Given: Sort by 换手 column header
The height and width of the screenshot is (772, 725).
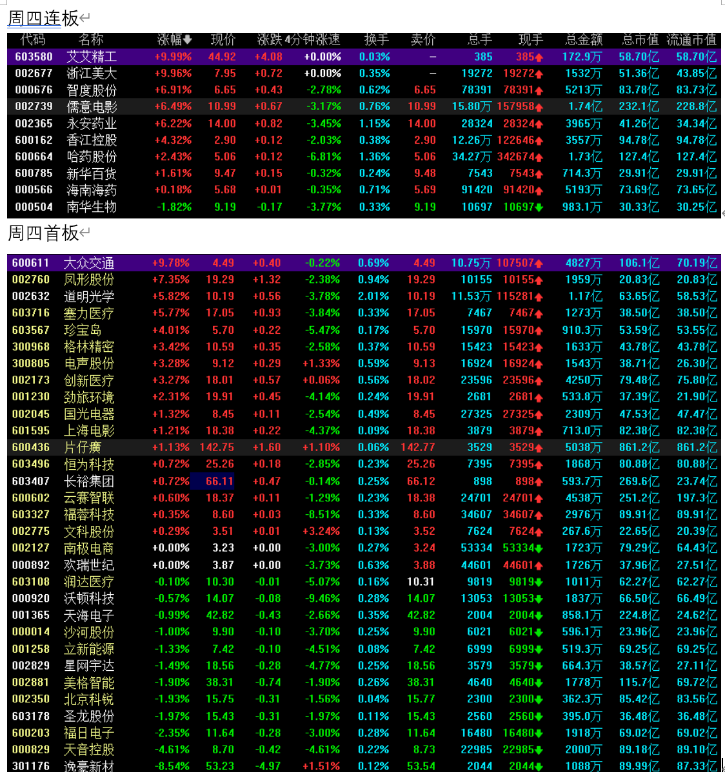Looking at the screenshot, I should click(x=377, y=40).
